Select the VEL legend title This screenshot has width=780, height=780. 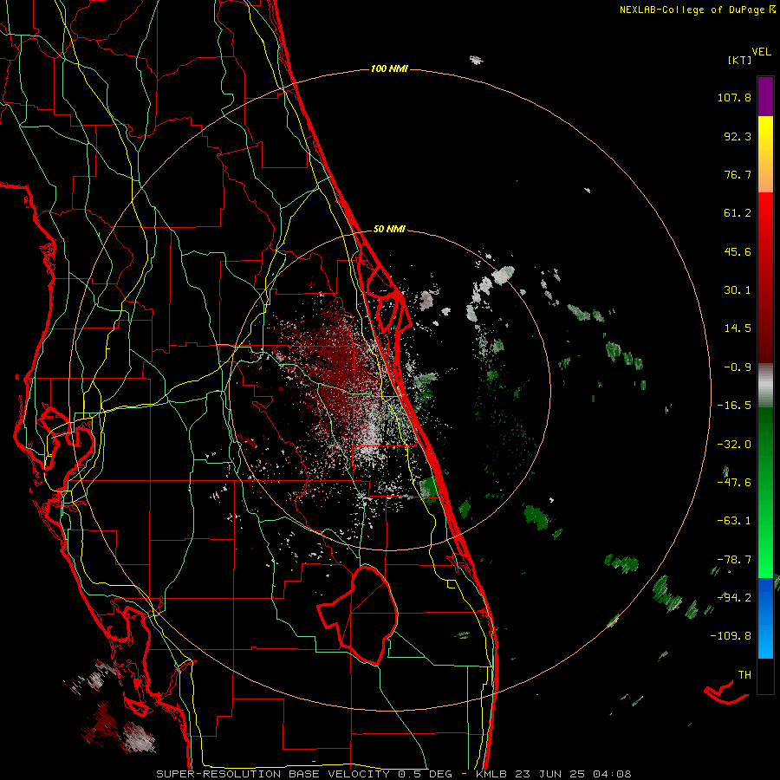pyautogui.click(x=761, y=52)
